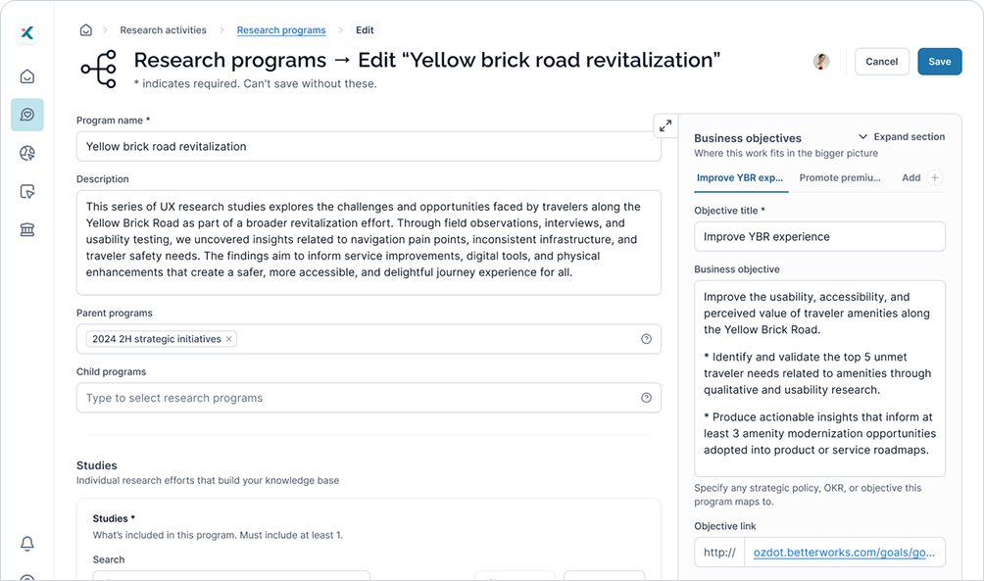Image resolution: width=984 pixels, height=581 pixels.
Task: Open the library building sidebar icon
Action: point(27,229)
